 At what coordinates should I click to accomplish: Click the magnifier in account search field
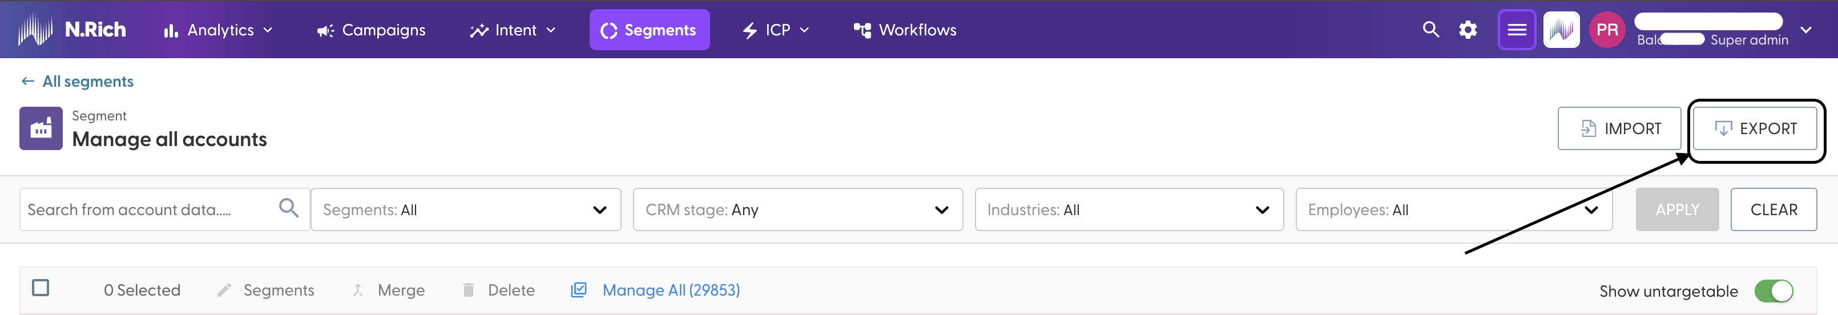288,208
